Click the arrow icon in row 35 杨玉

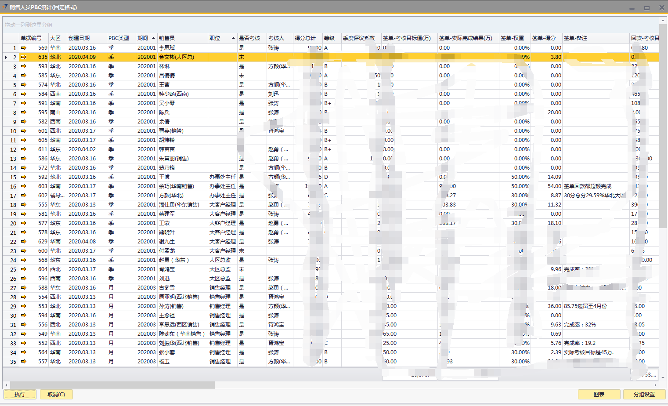(x=24, y=361)
